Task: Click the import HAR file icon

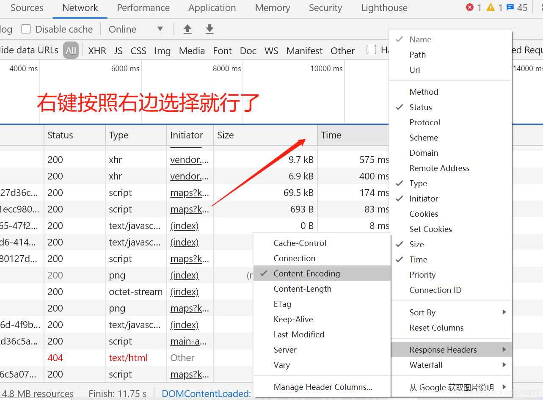Action: coord(187,29)
